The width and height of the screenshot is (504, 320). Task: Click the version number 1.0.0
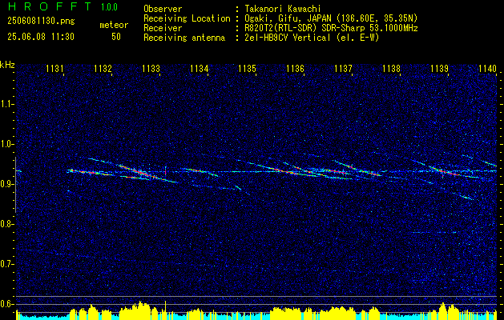(109, 7)
